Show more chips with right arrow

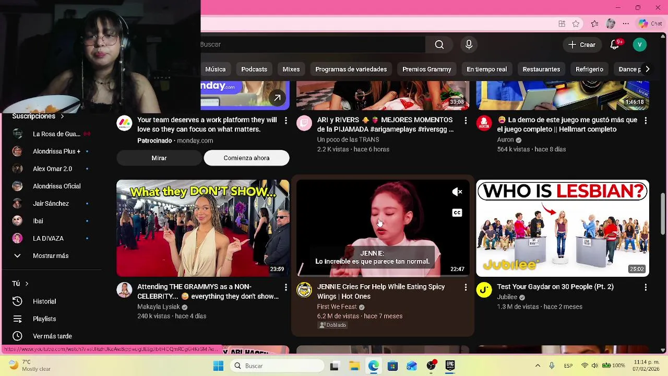coord(647,69)
